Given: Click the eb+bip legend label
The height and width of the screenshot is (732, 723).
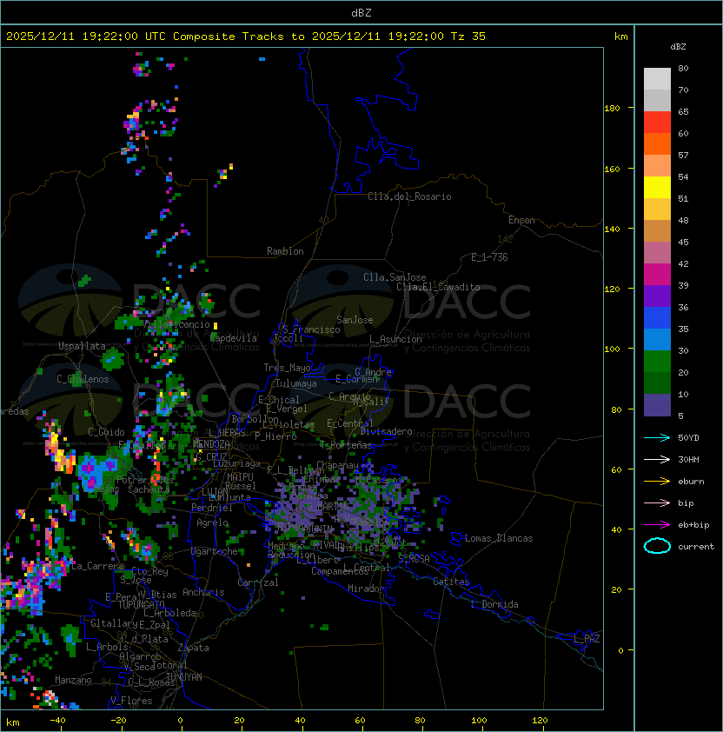Looking at the screenshot, I should point(693,525).
